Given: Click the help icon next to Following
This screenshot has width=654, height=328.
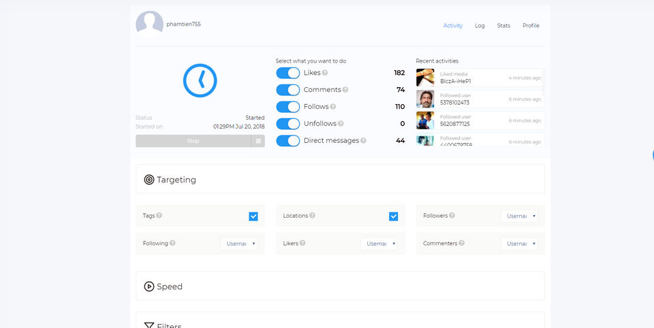Looking at the screenshot, I should [x=172, y=243].
